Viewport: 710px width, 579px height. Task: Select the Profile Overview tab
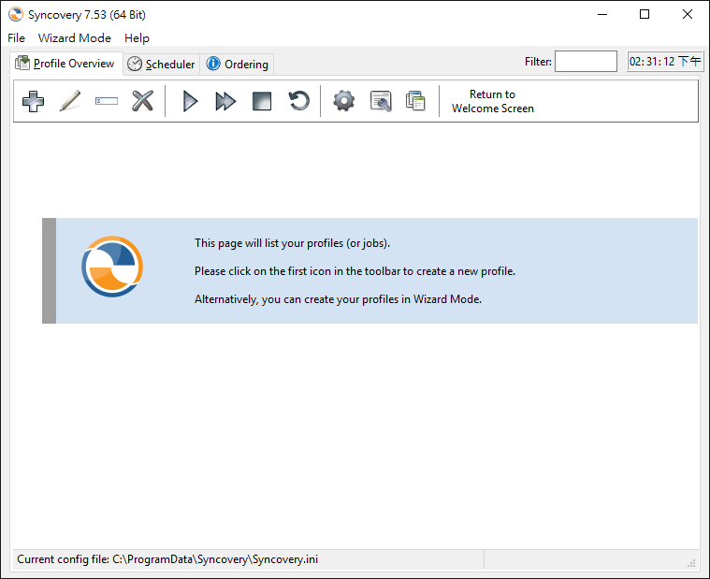click(66, 64)
